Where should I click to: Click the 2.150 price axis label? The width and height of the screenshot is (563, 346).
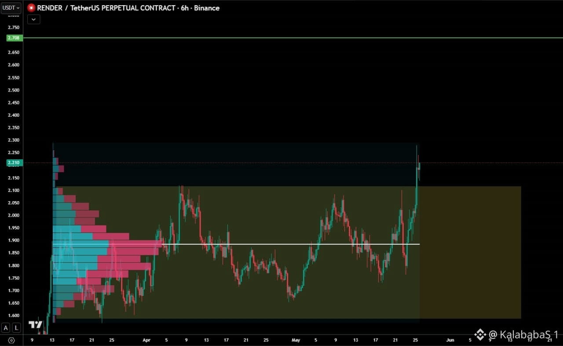point(14,178)
